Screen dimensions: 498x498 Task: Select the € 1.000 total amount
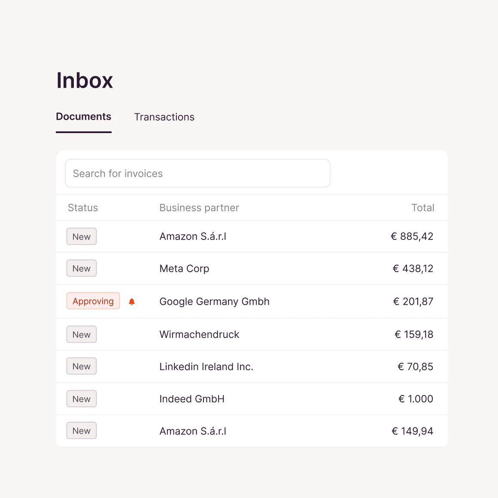[416, 399]
